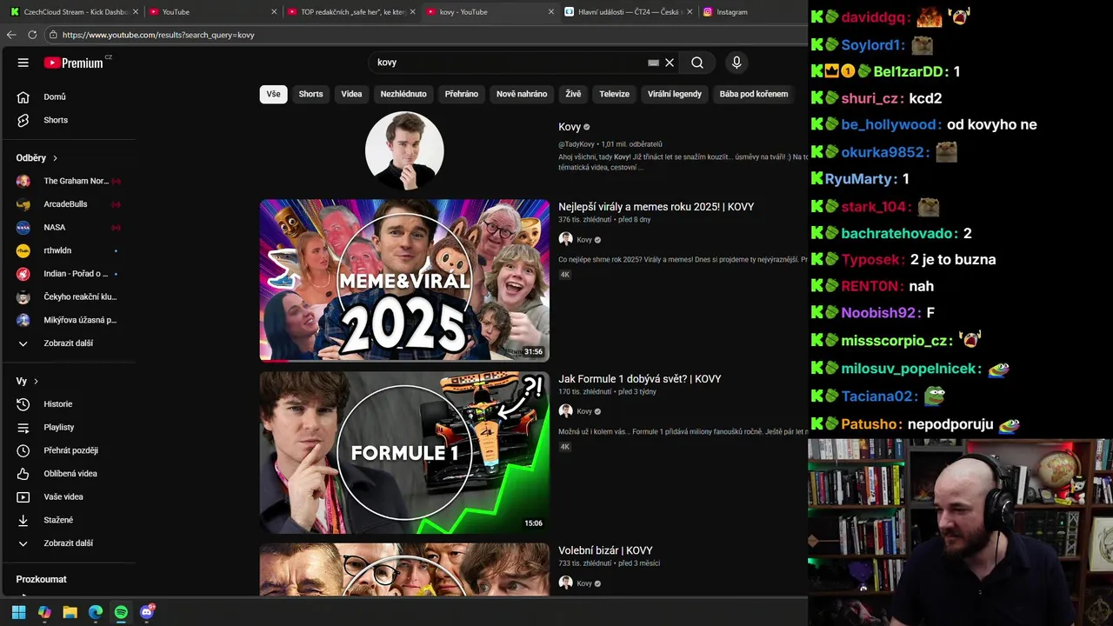Screen dimensions: 1113x626
Task: Select the Virální legendy filter chip
Action: click(675, 94)
